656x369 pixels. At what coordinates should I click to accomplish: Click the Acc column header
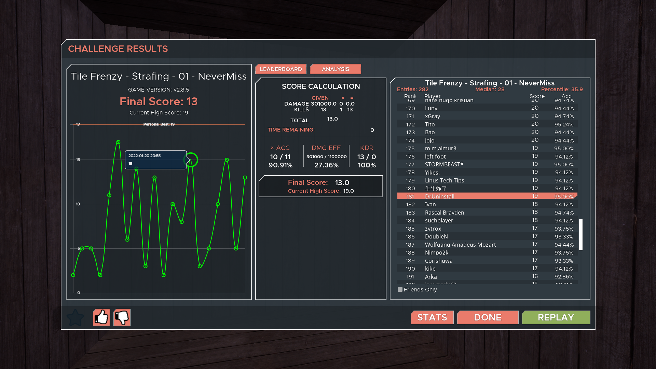(x=566, y=96)
